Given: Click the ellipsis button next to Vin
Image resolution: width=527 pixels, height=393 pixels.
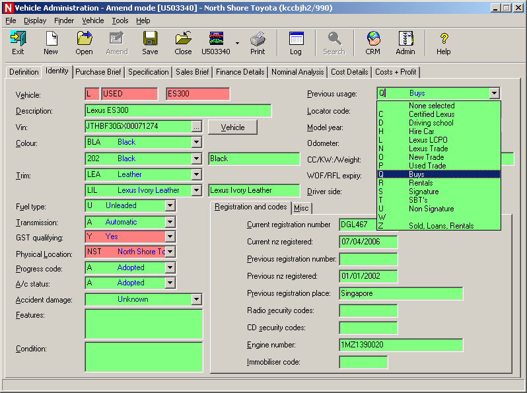Looking at the screenshot, I should tap(196, 126).
